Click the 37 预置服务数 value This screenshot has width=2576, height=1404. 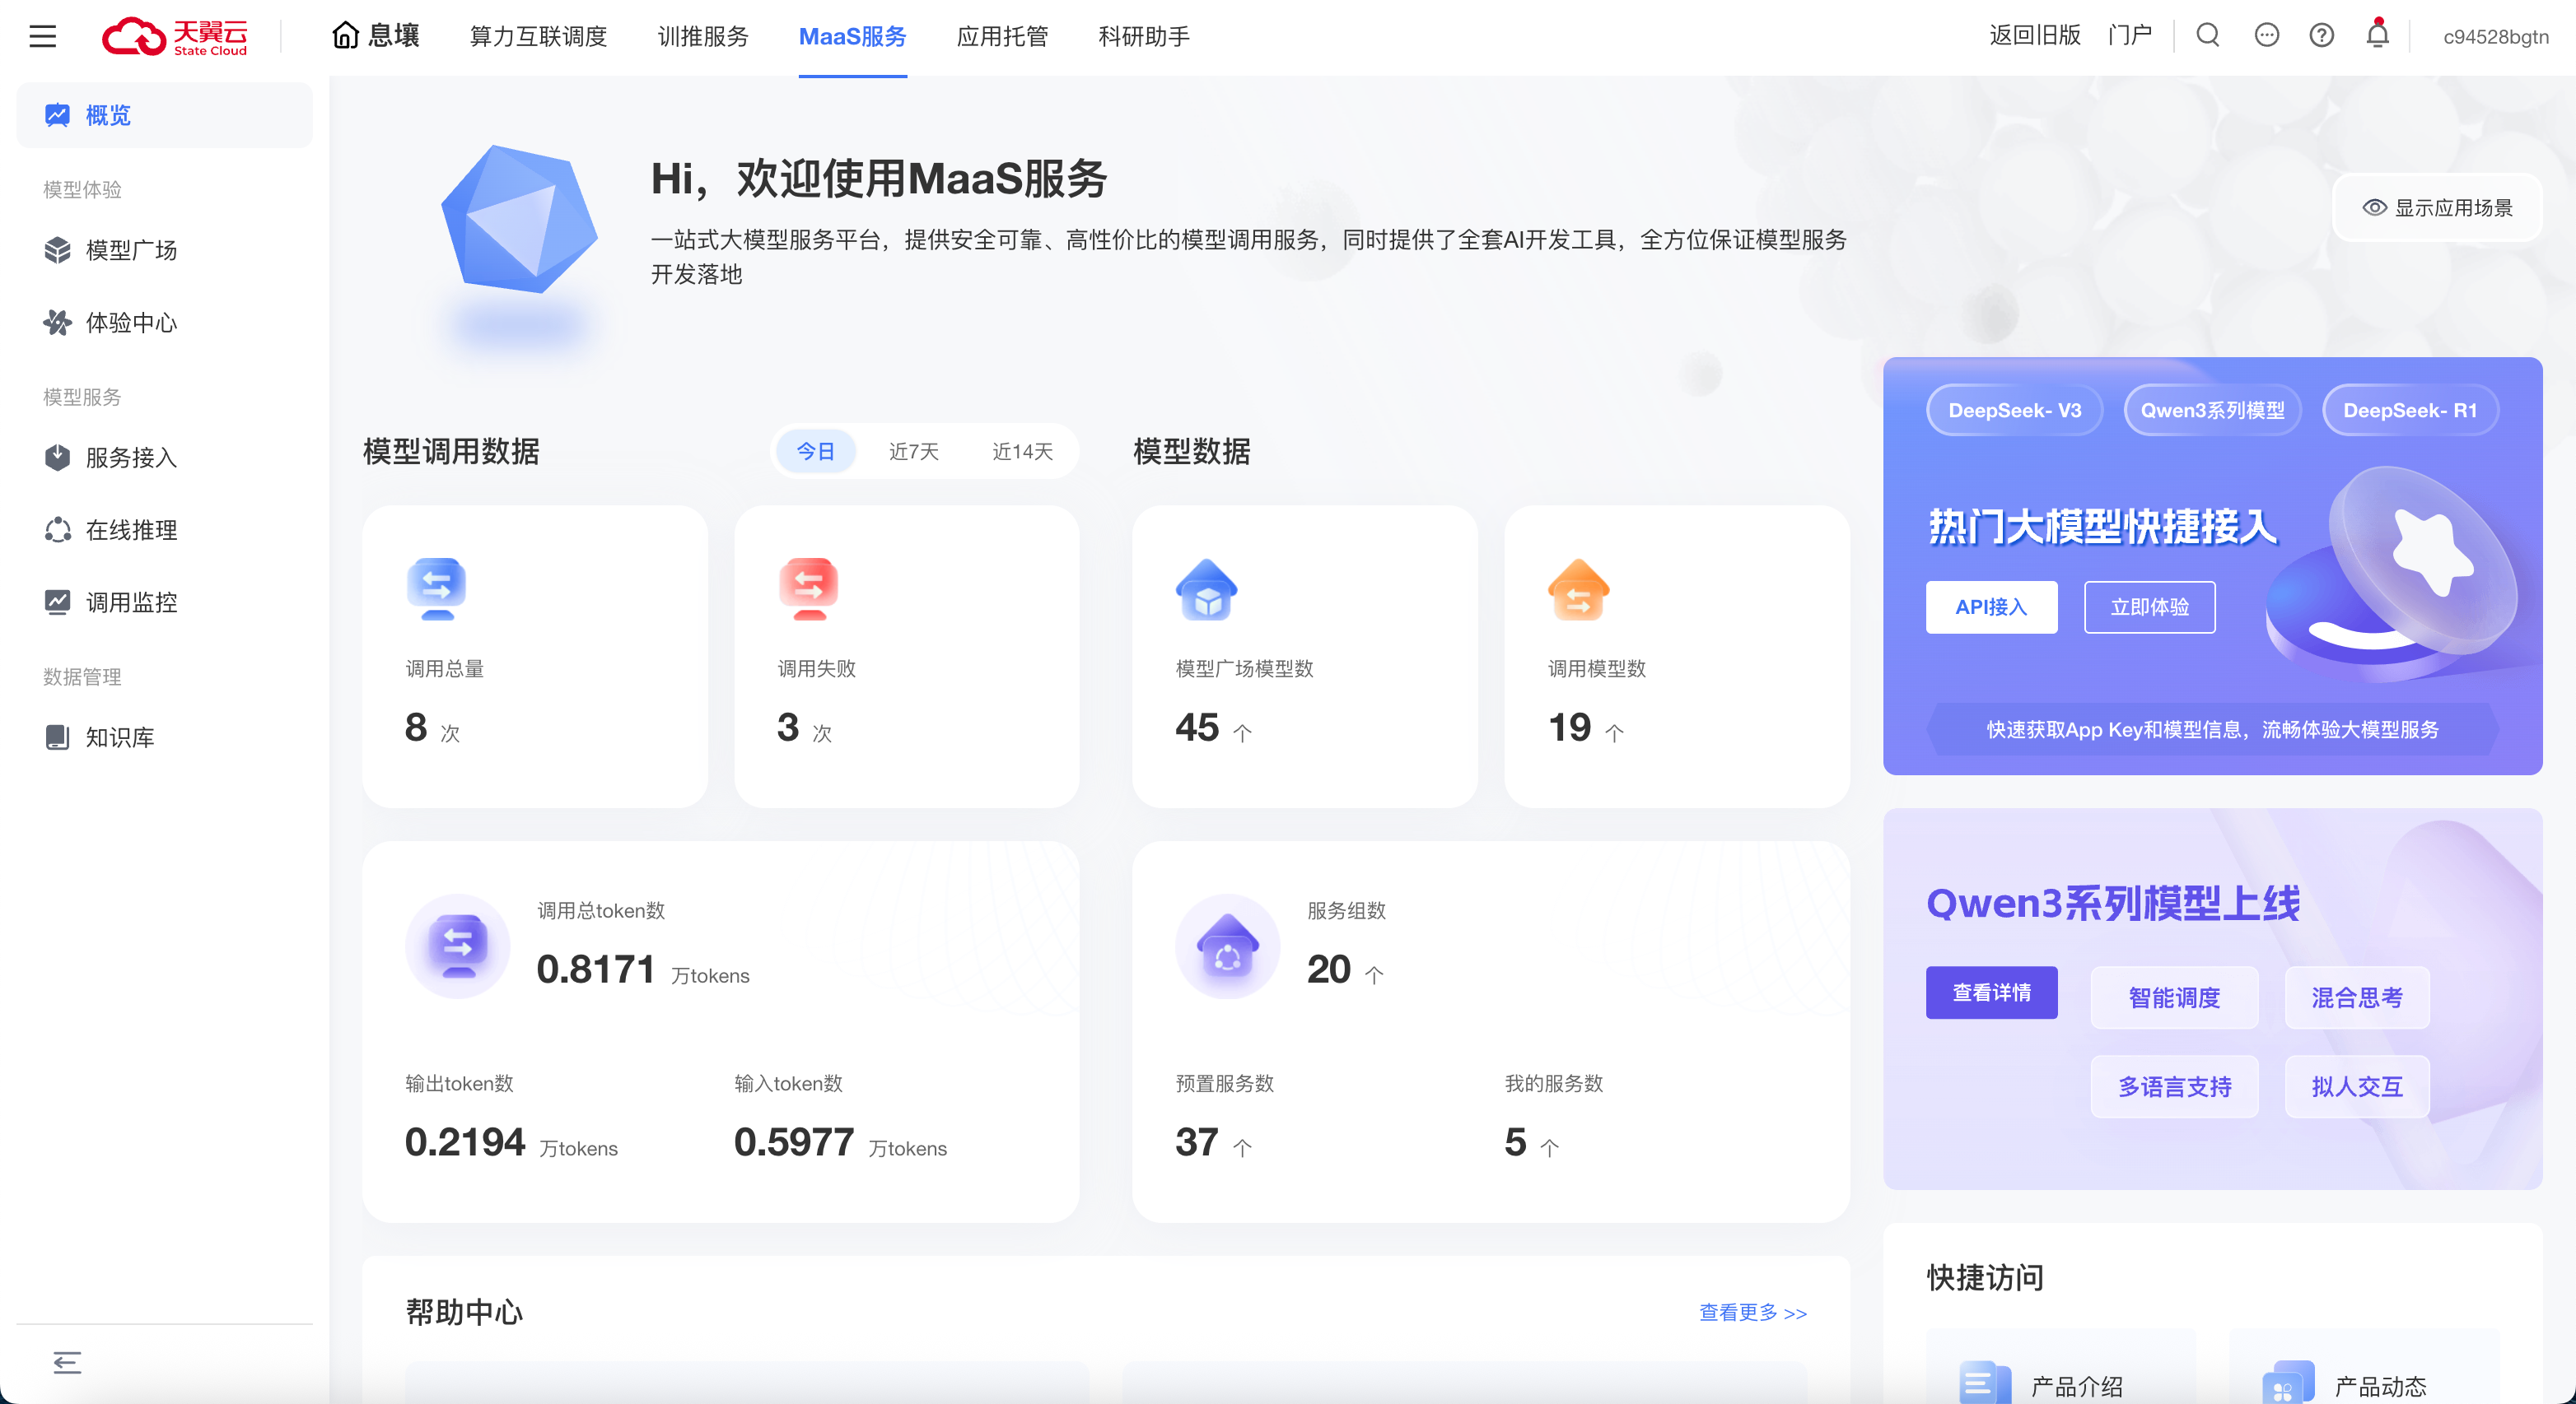pos(1197,1142)
